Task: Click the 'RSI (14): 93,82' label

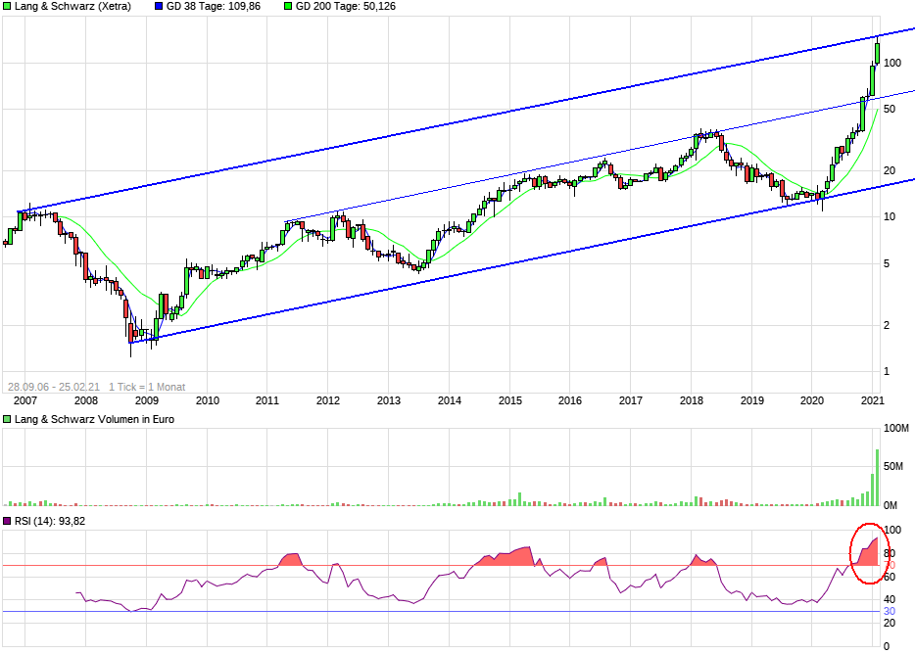Action: [50, 521]
